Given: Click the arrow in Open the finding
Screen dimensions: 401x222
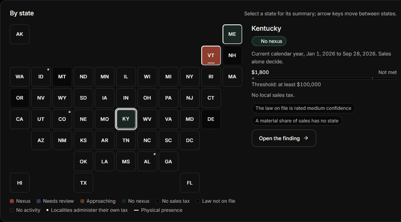Looking at the screenshot, I should coord(306,138).
